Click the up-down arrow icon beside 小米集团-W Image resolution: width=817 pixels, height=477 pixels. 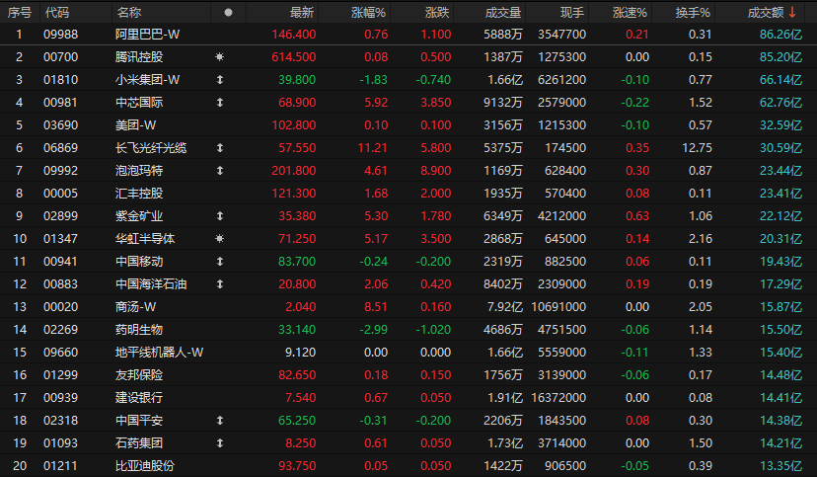click(220, 80)
